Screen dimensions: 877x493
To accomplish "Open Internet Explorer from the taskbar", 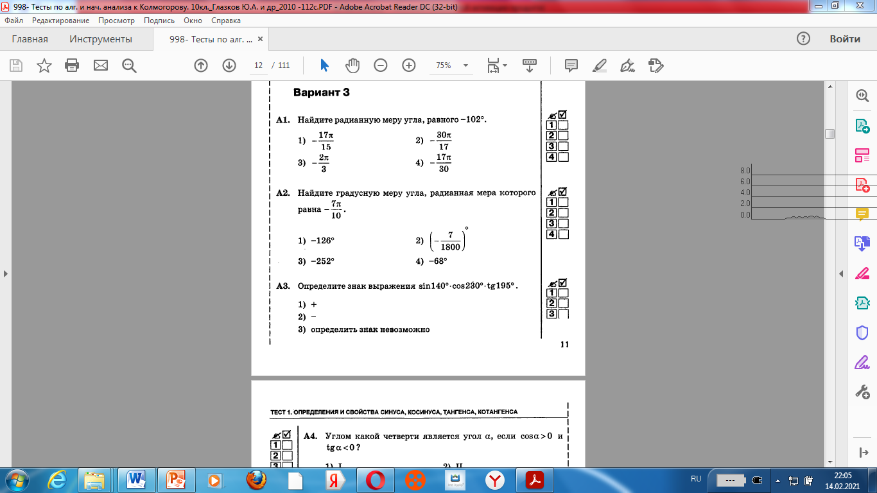I will tap(58, 480).
